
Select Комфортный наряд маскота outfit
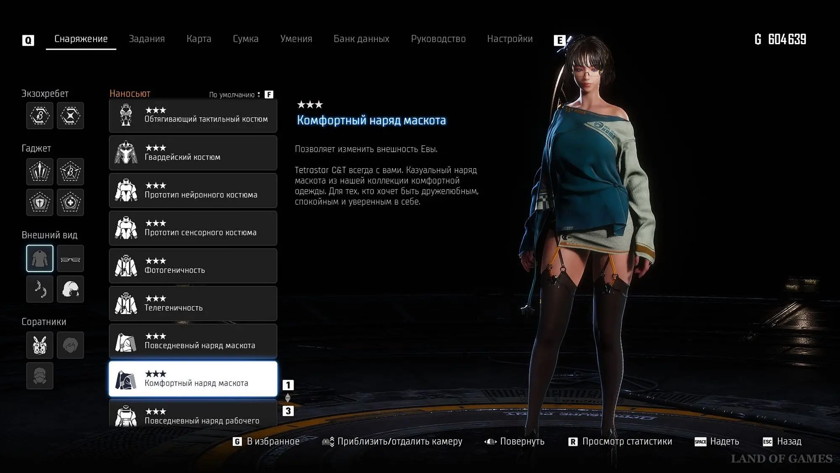pyautogui.click(x=193, y=379)
